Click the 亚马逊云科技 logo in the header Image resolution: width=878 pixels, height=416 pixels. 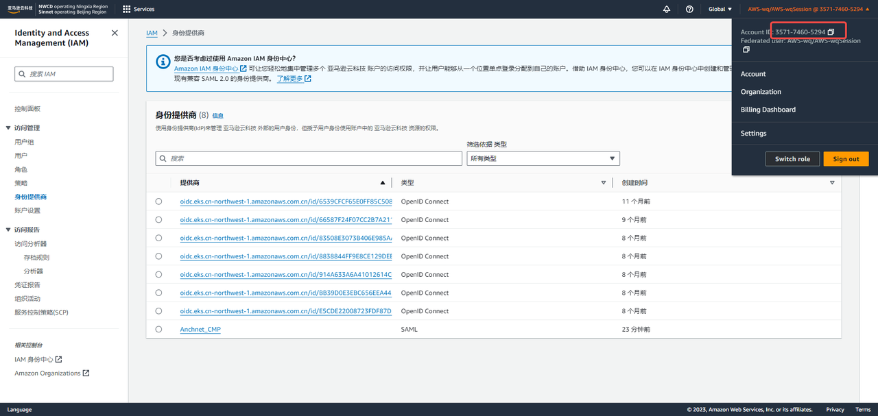click(20, 9)
